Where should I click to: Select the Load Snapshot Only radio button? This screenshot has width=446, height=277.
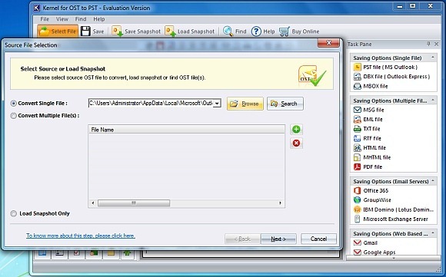13,214
